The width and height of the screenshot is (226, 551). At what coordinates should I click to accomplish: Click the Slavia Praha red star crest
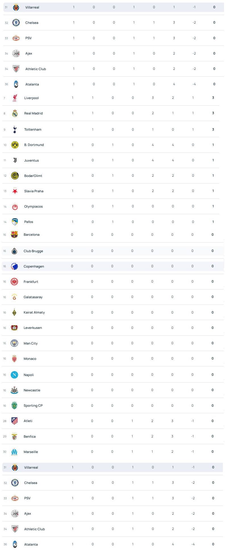pyautogui.click(x=15, y=191)
